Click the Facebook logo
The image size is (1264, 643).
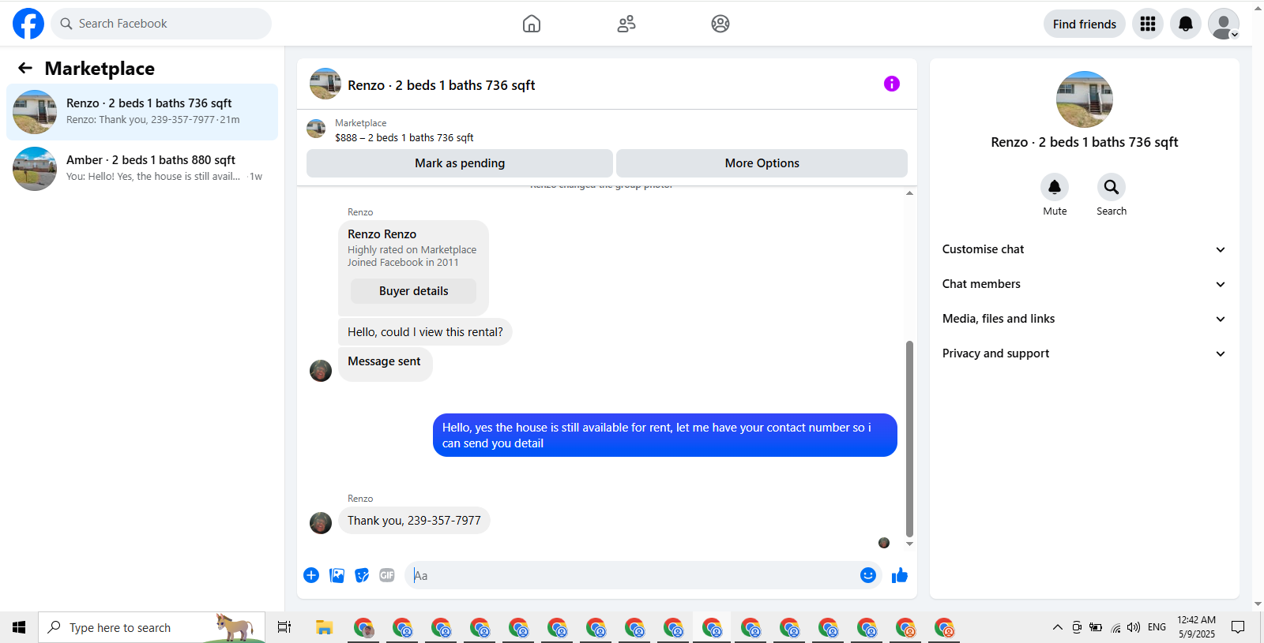28,24
